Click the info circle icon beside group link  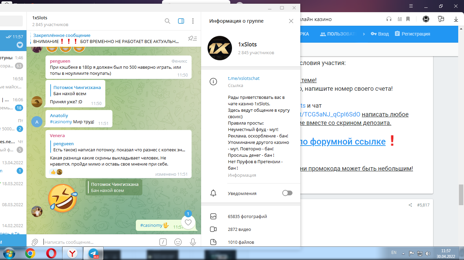[213, 82]
